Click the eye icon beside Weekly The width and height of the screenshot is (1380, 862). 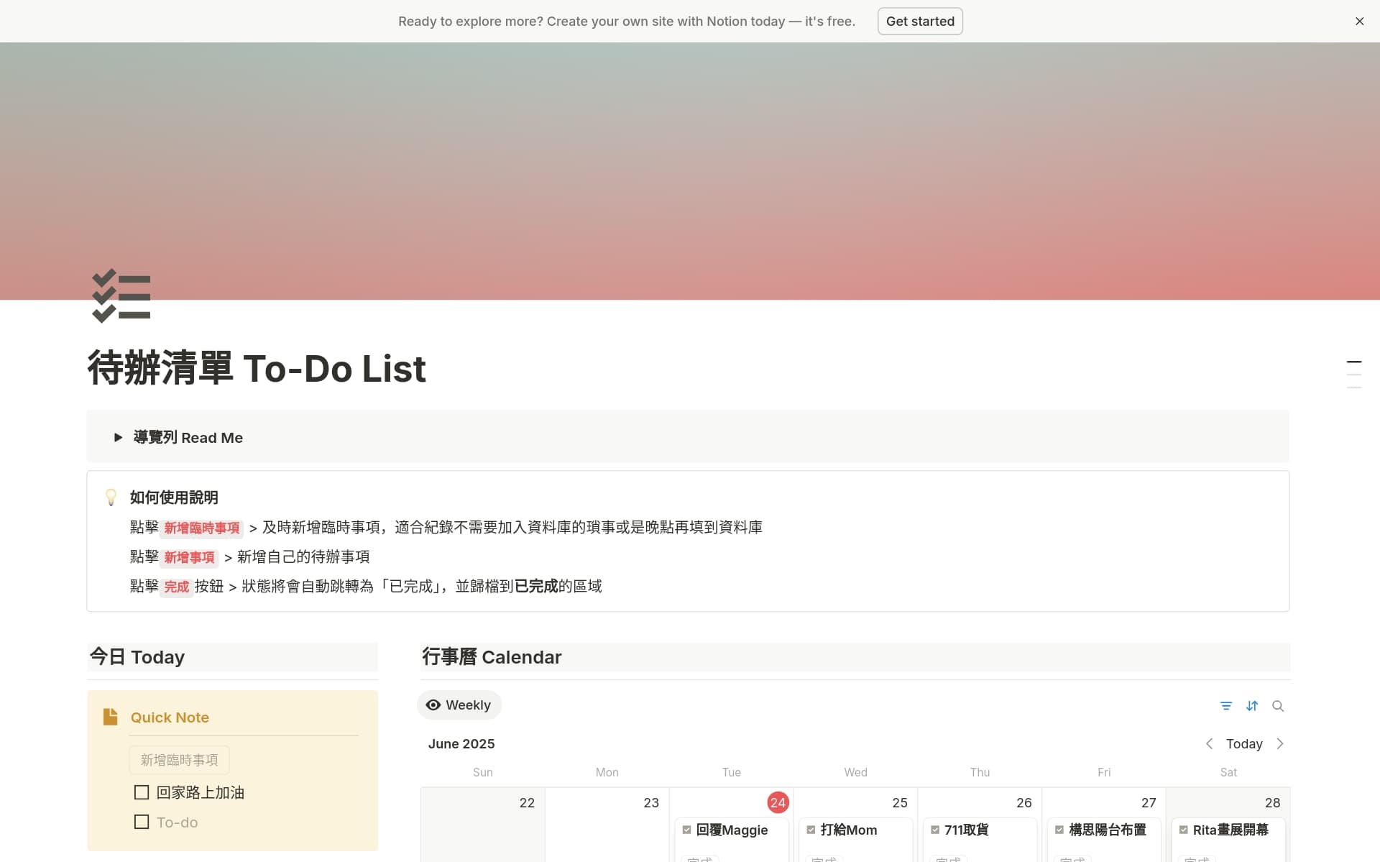tap(433, 705)
